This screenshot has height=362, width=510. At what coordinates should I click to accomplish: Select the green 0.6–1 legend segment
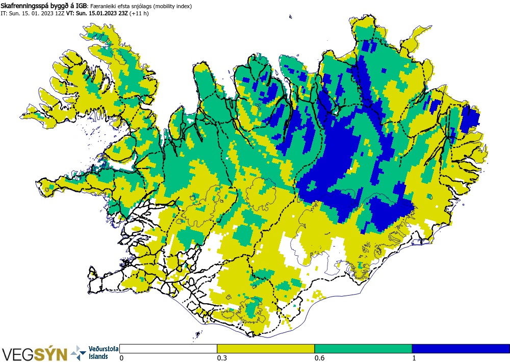[363, 349]
